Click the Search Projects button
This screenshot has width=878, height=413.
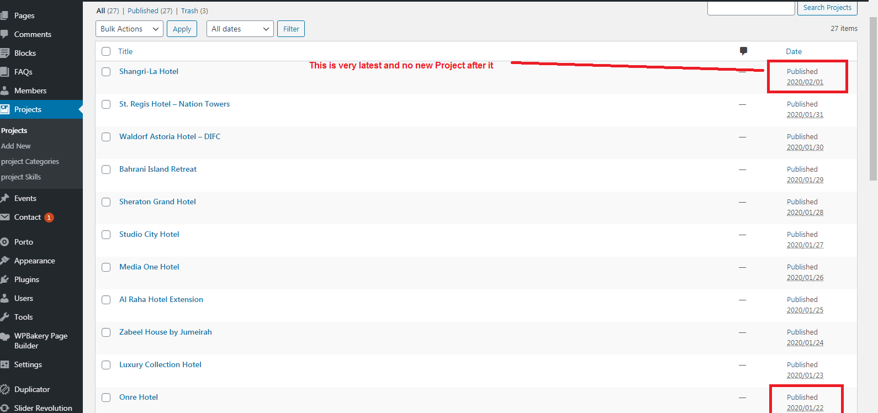tap(827, 8)
